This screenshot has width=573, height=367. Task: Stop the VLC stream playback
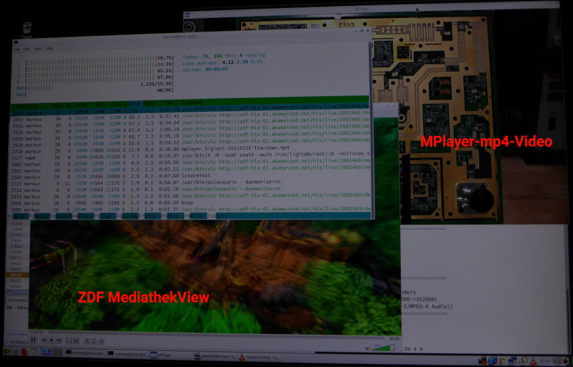[51, 340]
